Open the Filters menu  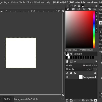tap(30, 2)
